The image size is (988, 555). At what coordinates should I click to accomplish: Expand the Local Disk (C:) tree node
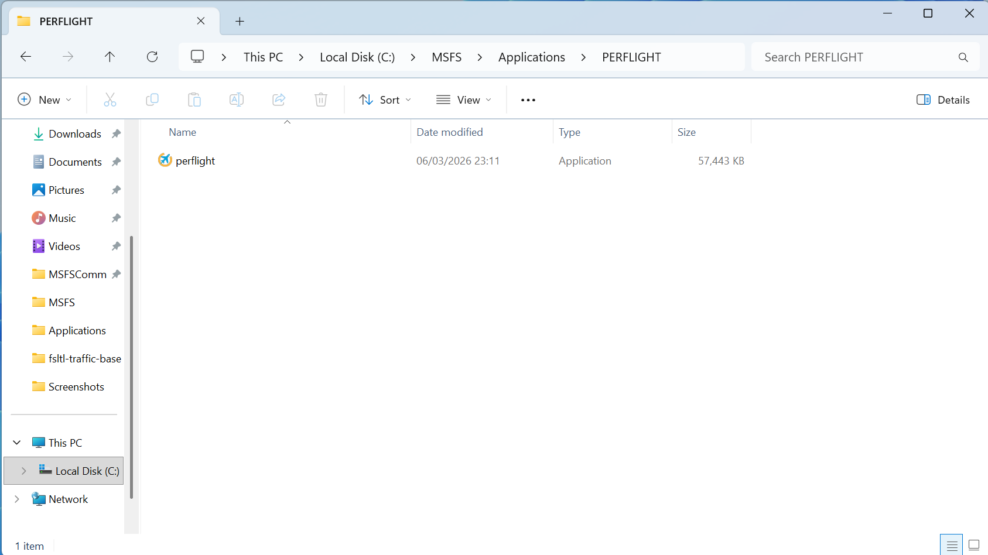[x=23, y=471]
